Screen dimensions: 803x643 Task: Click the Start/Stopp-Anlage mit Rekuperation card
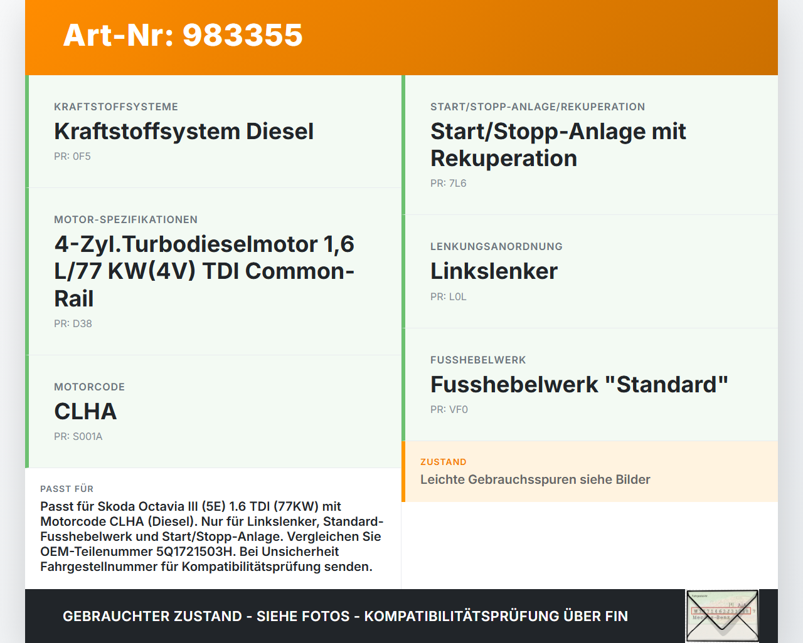point(558,145)
